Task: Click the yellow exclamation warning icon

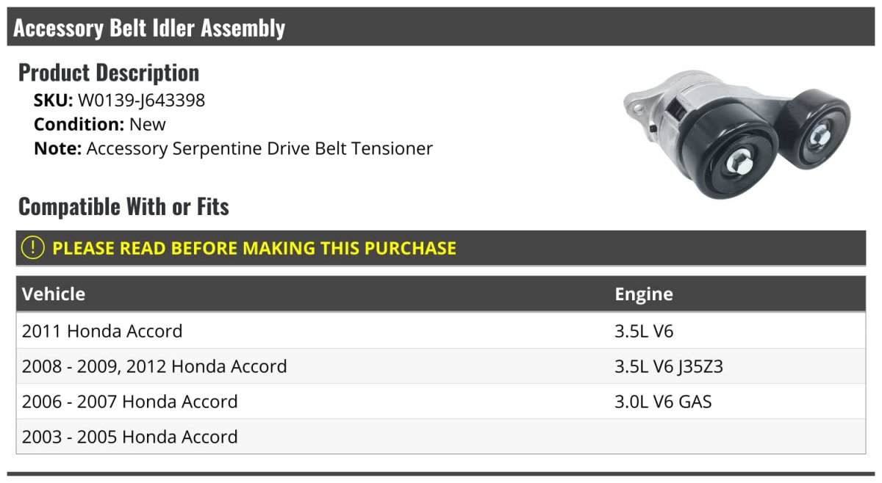Action: click(x=33, y=248)
